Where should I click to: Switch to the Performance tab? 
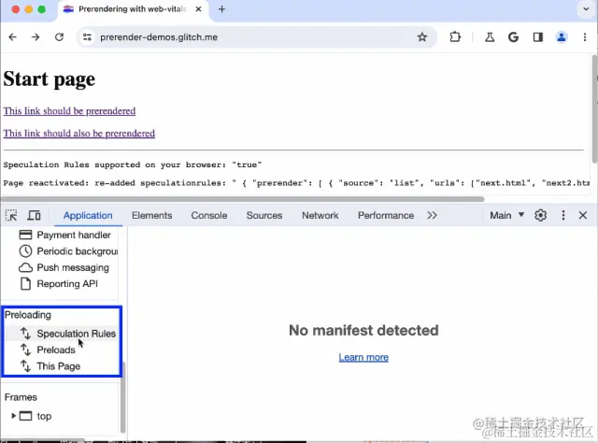[386, 216]
